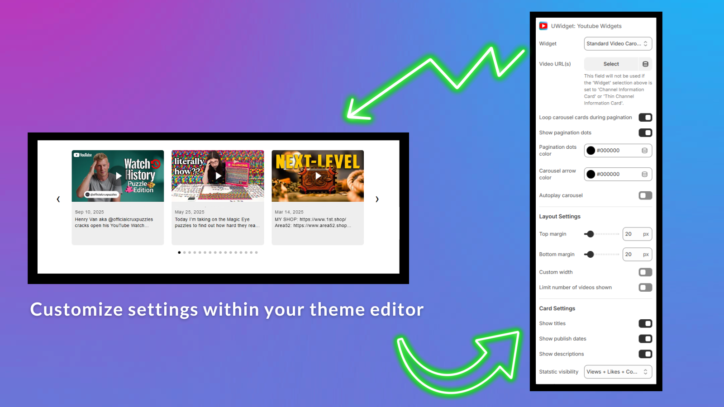
Task: Open the Widget type dropdown
Action: 618,43
